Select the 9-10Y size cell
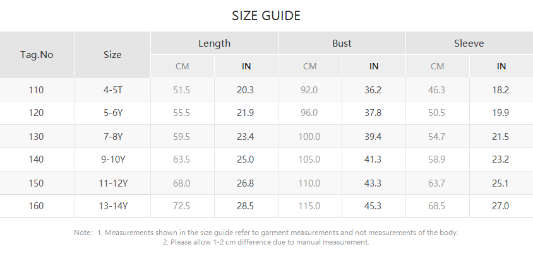The image size is (533, 254). tap(112, 159)
